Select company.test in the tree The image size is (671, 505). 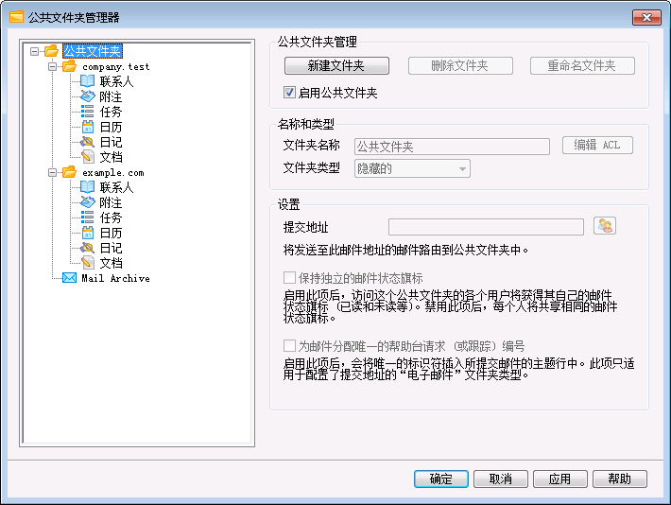click(116, 67)
